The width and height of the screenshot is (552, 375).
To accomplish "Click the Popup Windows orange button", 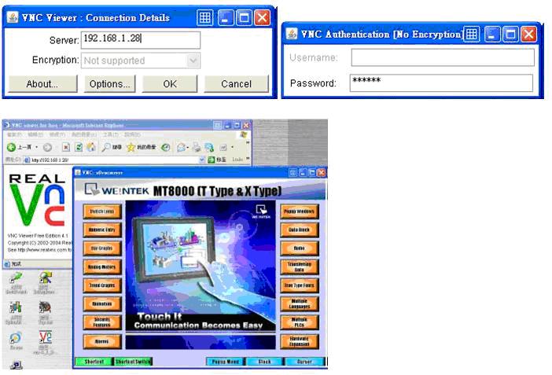I will point(300,211).
